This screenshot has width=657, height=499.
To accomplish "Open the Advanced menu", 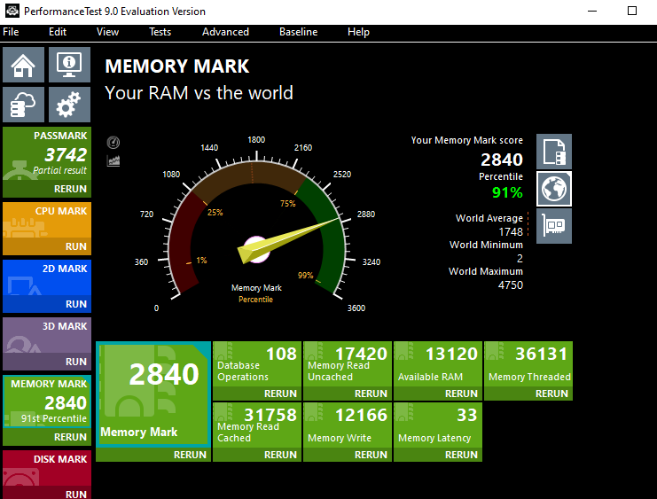I will (225, 32).
